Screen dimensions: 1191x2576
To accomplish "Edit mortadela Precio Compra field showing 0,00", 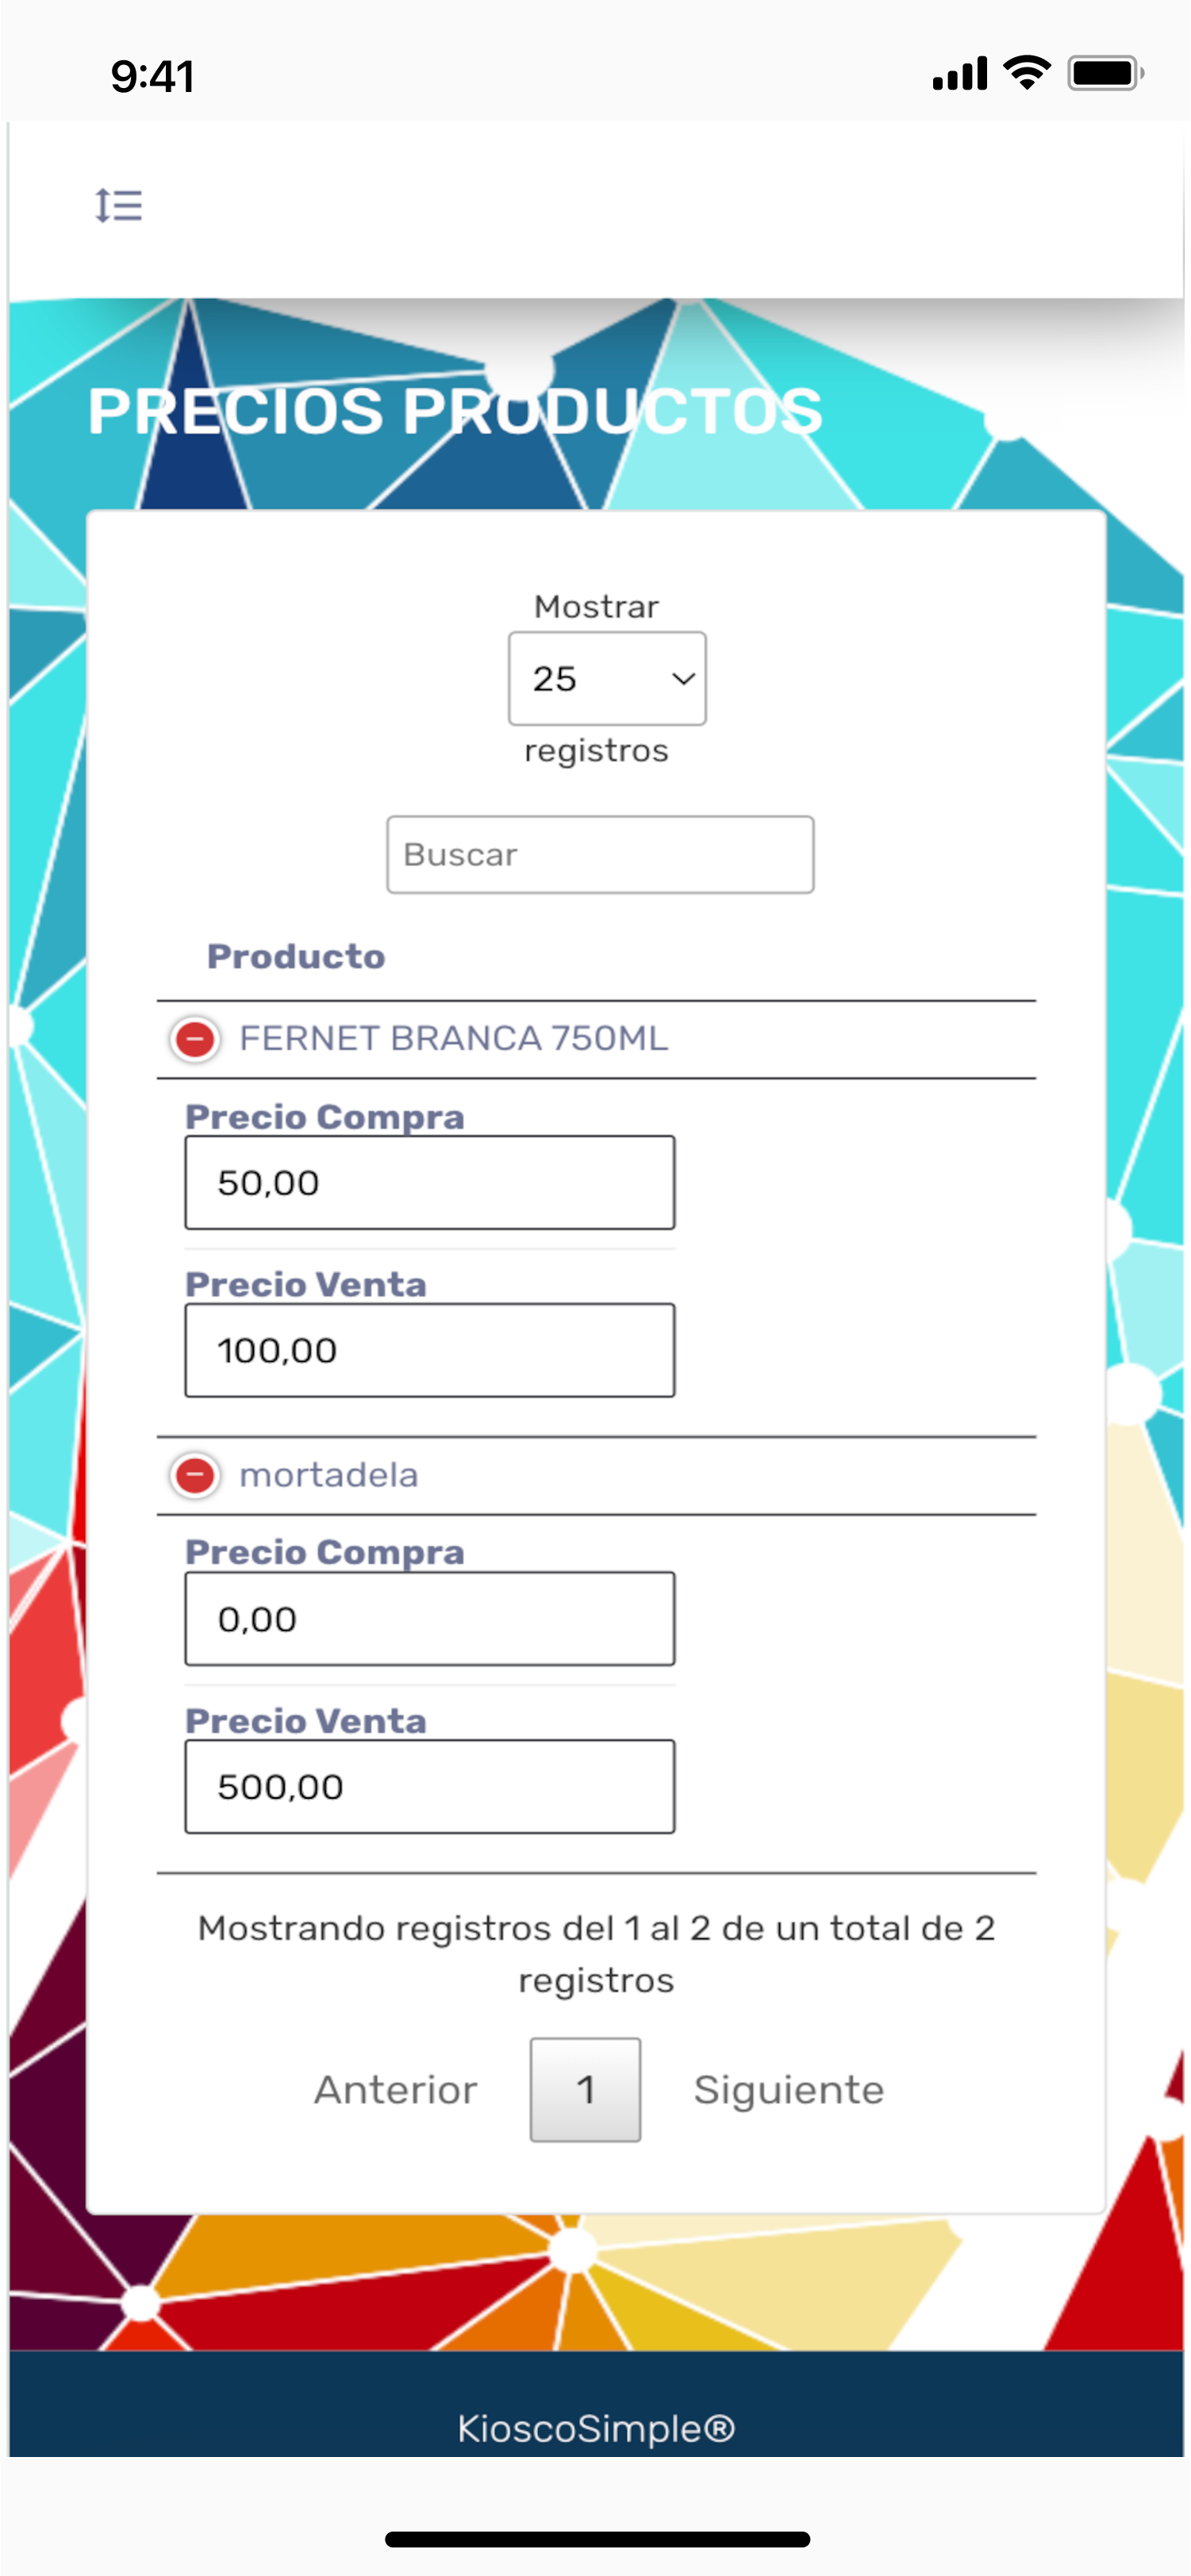I will [429, 1618].
